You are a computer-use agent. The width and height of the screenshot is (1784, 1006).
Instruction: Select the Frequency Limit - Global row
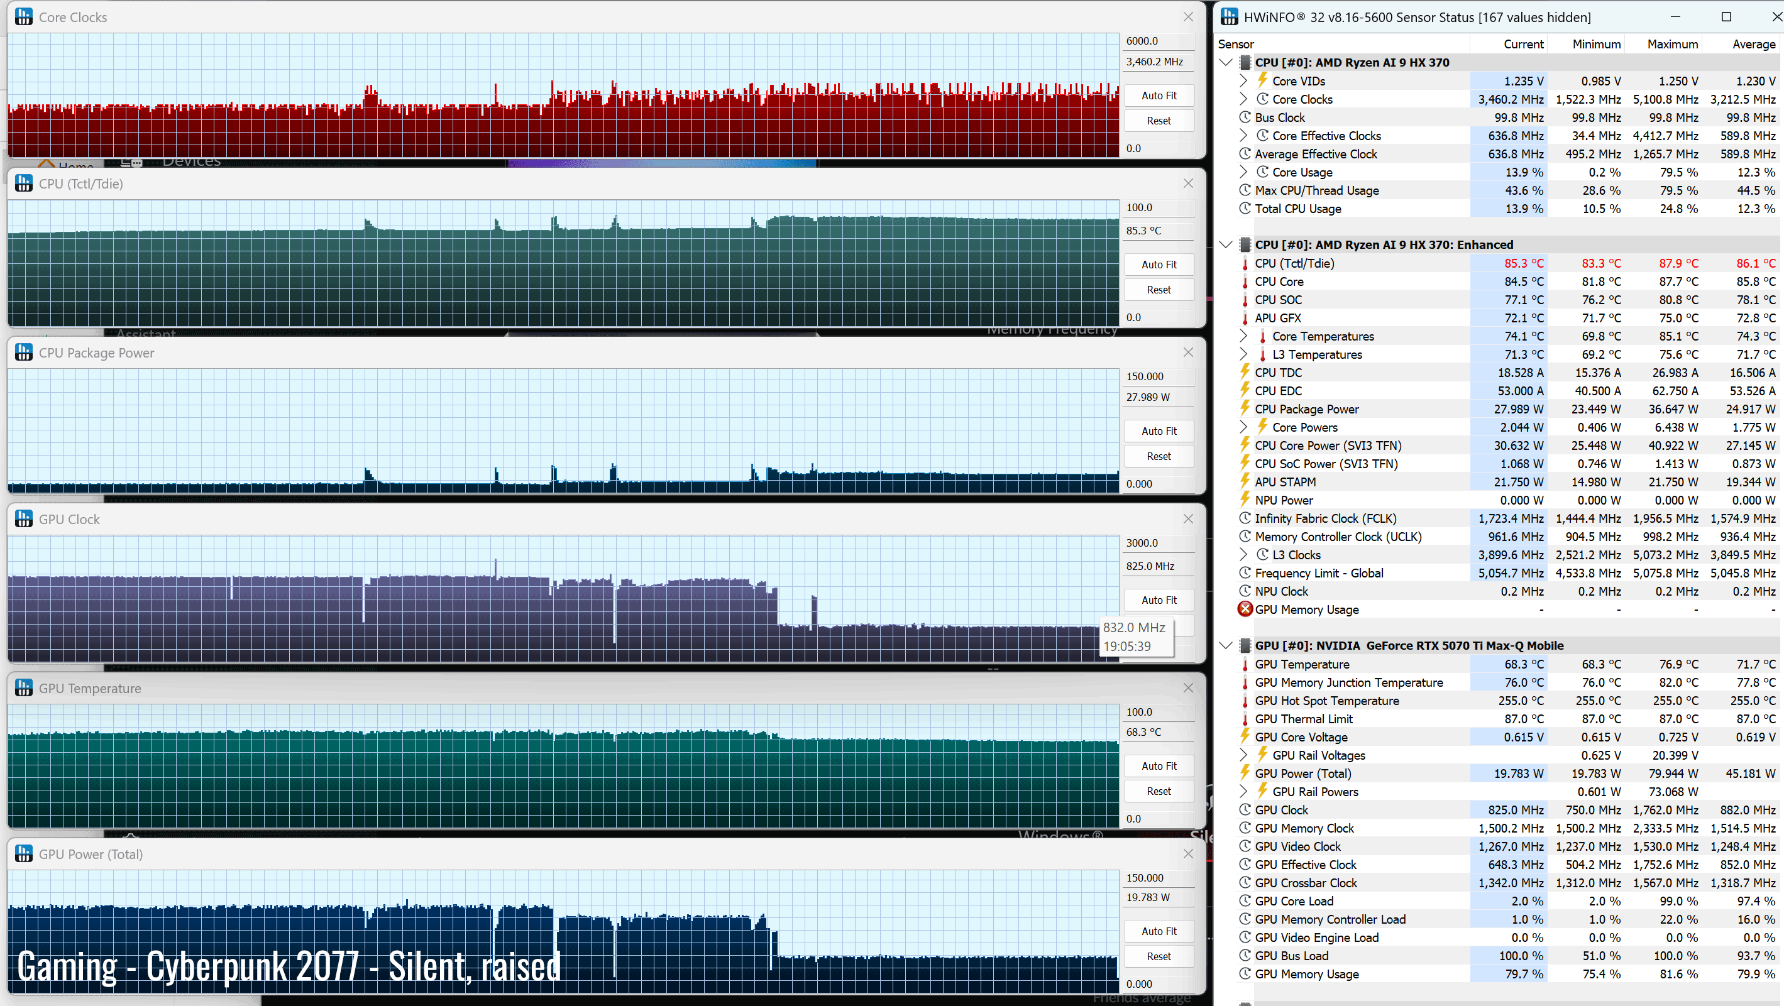pyautogui.click(x=1499, y=572)
